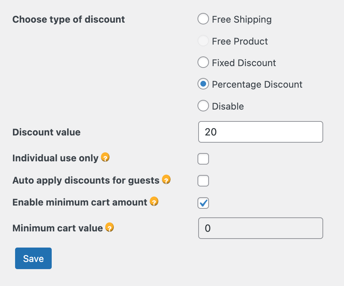The height and width of the screenshot is (286, 344).
Task: Focus the Discount value field showing 20
Action: point(261,132)
